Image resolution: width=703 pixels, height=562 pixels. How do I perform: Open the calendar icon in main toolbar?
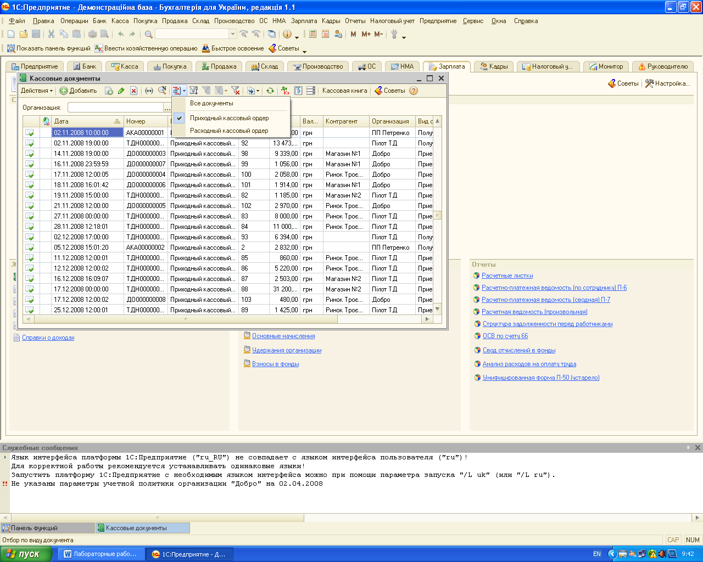coord(325,34)
